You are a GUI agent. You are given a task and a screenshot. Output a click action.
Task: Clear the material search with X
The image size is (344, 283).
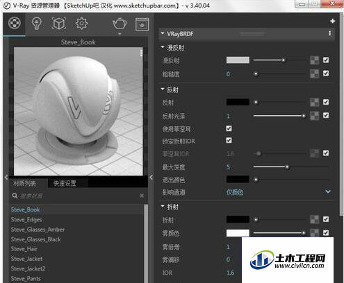(x=142, y=196)
